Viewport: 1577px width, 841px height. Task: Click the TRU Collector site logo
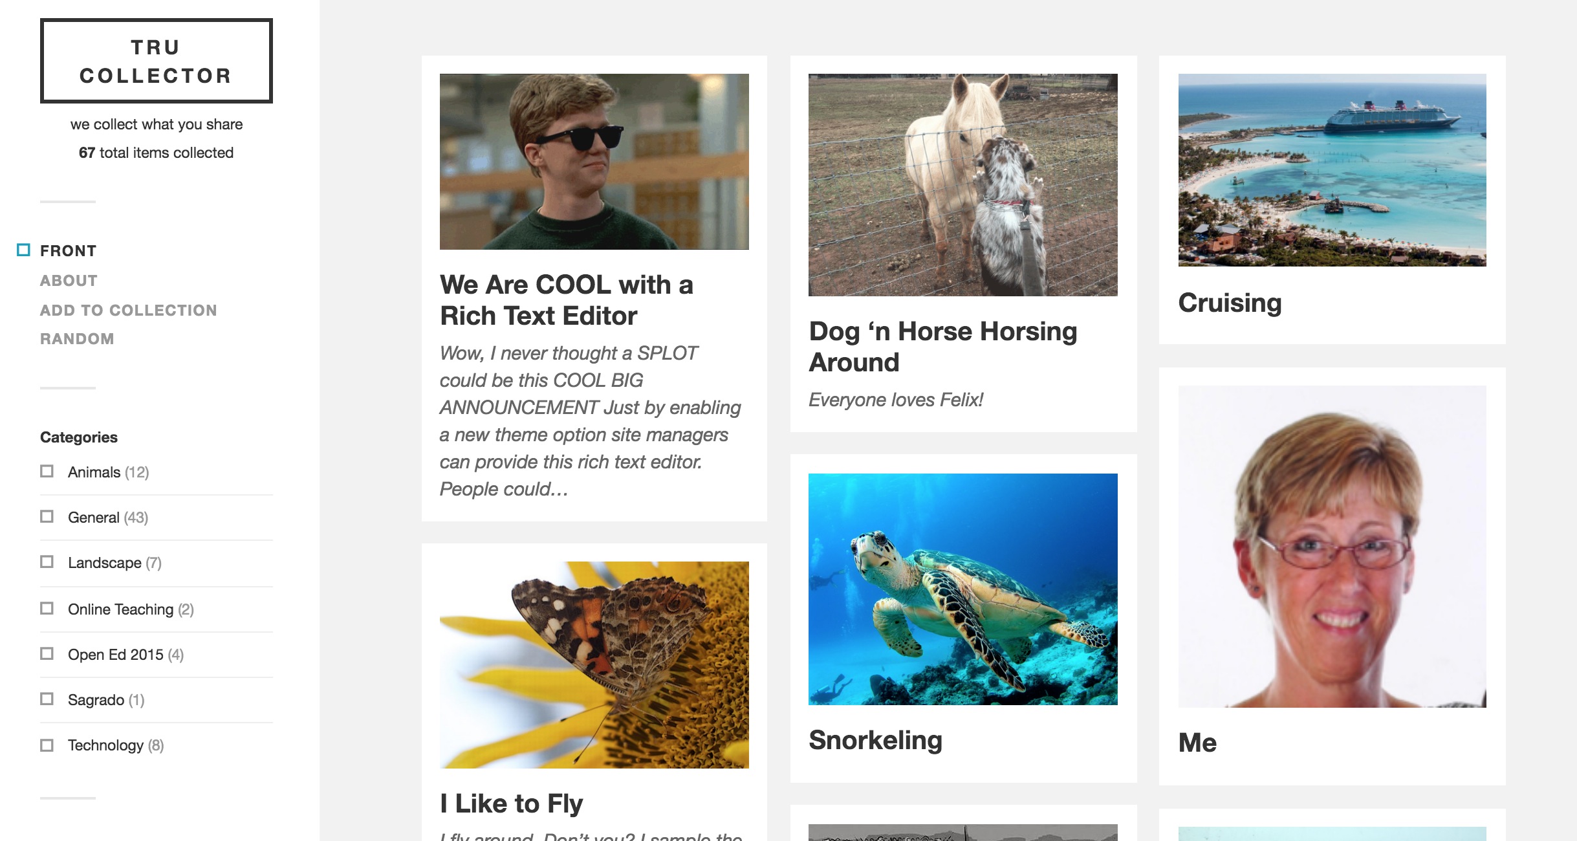156,61
